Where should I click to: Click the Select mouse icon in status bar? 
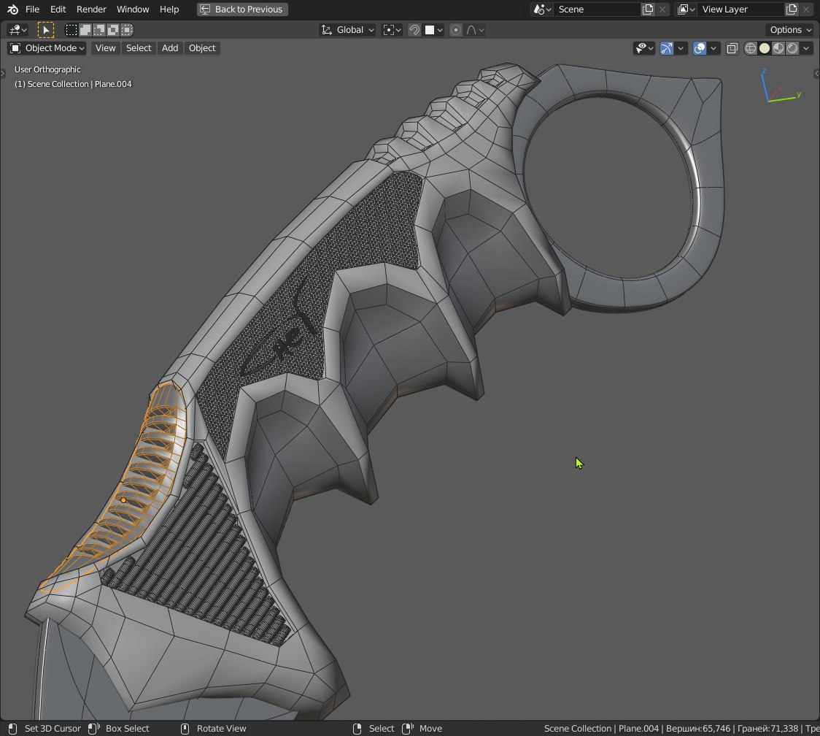click(x=357, y=729)
